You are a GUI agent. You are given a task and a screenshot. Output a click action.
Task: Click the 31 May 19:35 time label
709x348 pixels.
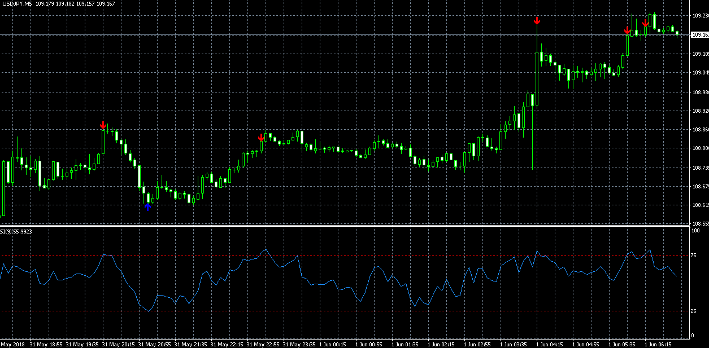82,343
